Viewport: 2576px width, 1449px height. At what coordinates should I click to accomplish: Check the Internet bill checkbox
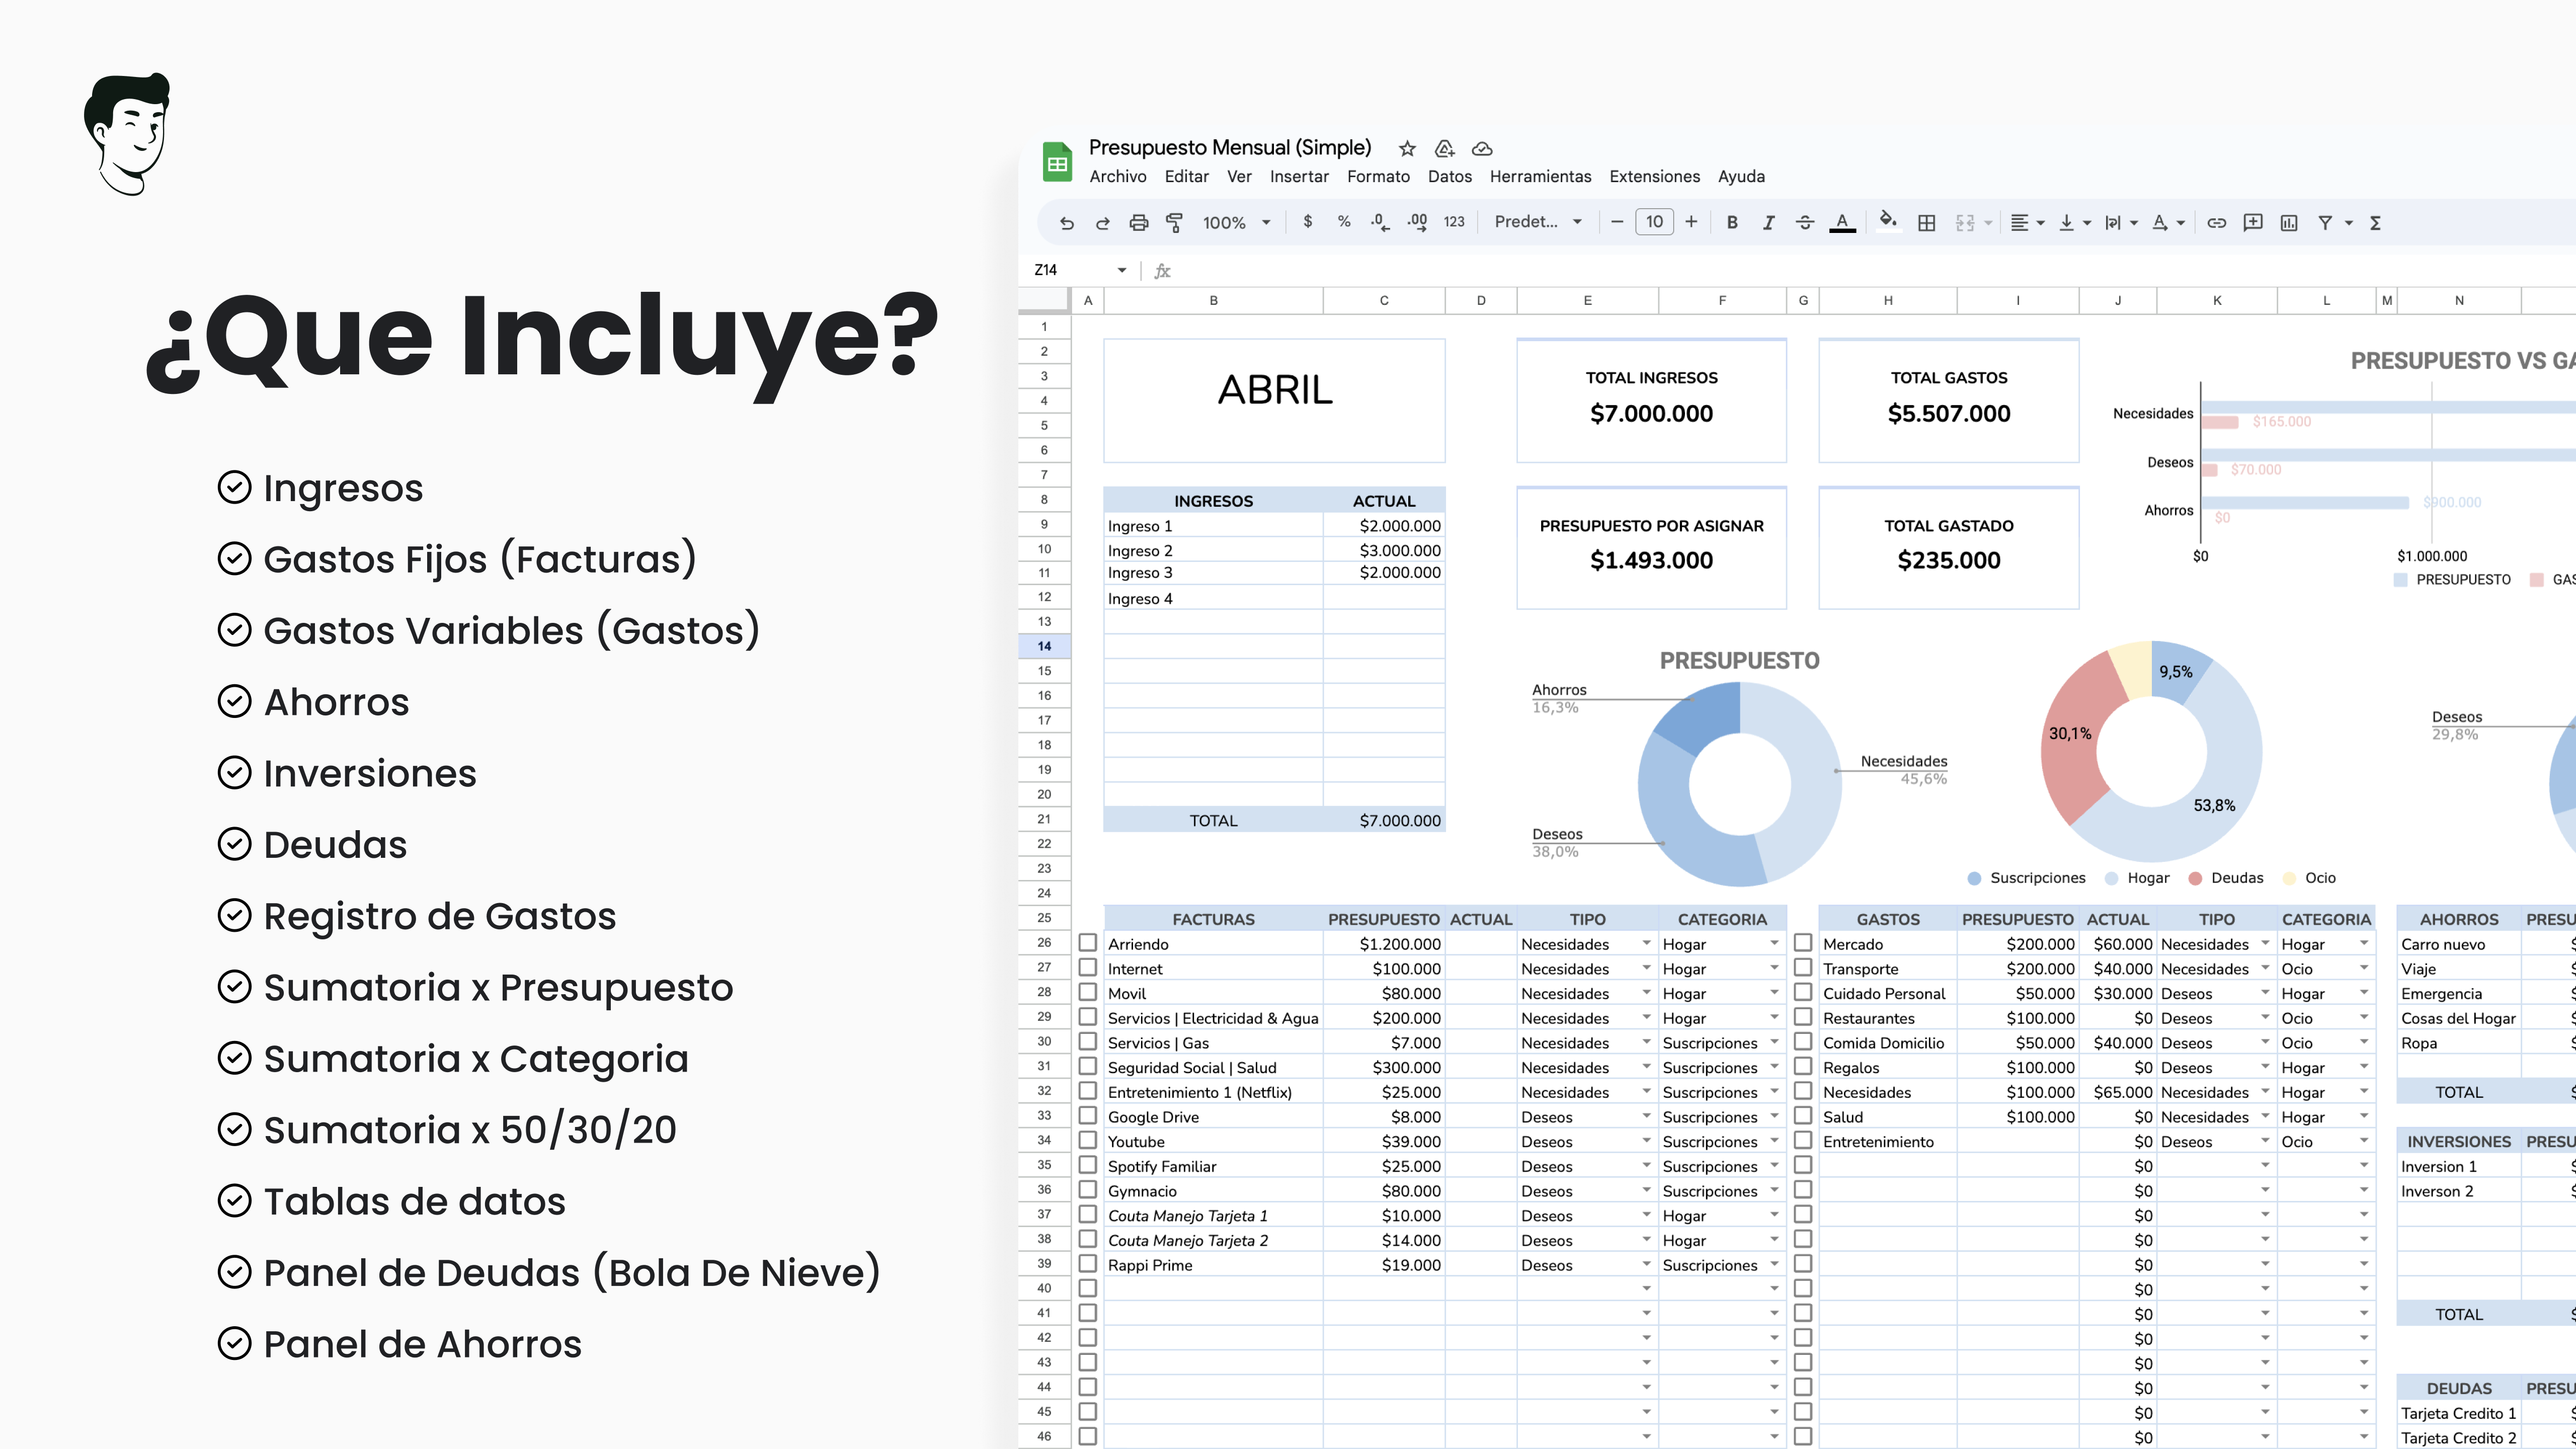coord(1088,968)
